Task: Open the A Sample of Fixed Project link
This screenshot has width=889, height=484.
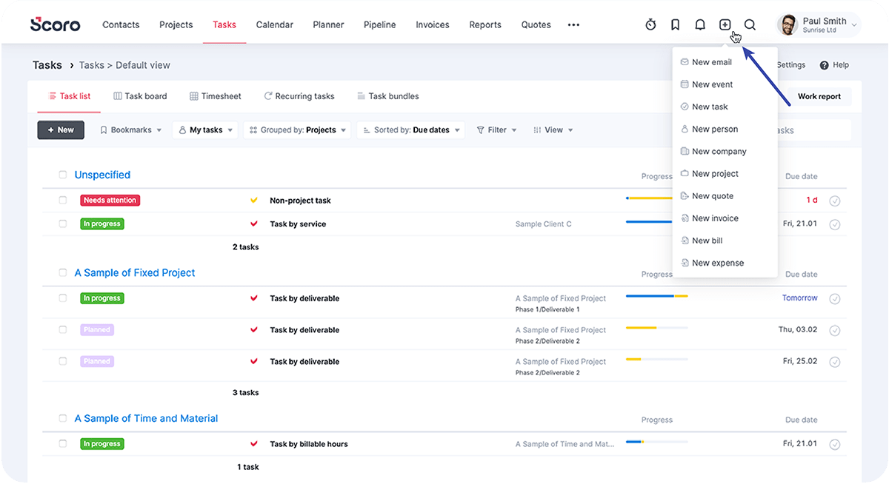Action: [x=135, y=273]
